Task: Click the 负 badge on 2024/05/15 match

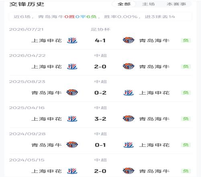Action: click(x=186, y=171)
